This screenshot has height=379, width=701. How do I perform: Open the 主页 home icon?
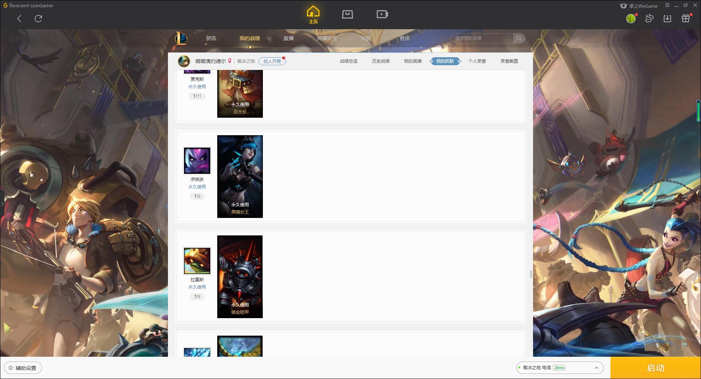pos(313,15)
